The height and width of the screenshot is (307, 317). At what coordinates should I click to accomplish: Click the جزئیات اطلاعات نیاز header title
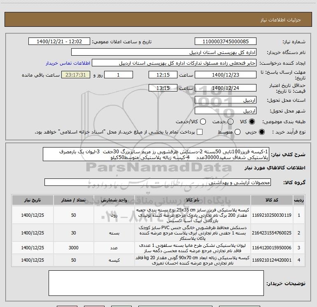click(x=281, y=20)
